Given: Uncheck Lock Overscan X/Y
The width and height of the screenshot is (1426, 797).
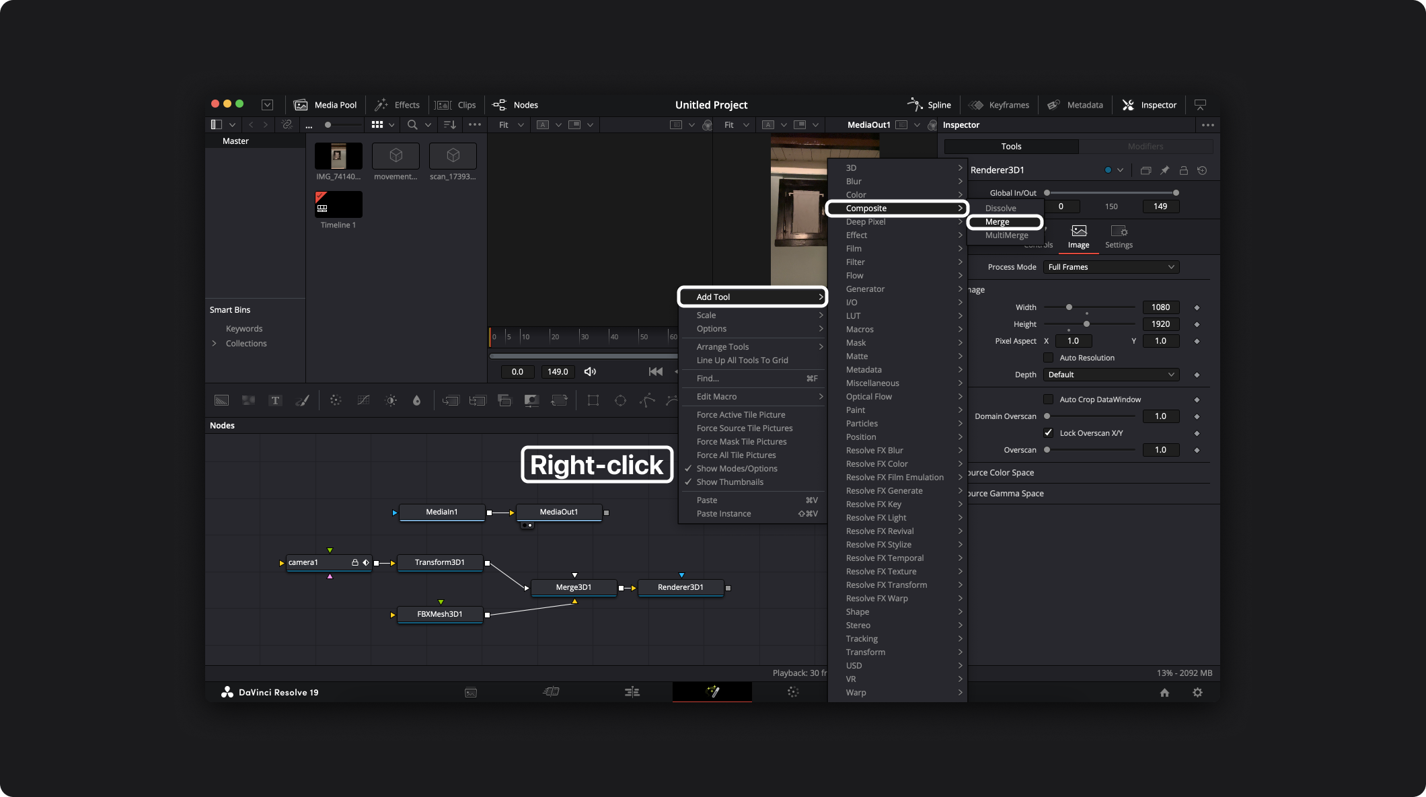Looking at the screenshot, I should pyautogui.click(x=1048, y=433).
